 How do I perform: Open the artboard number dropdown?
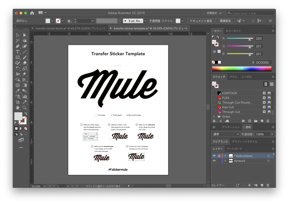(x=68, y=186)
